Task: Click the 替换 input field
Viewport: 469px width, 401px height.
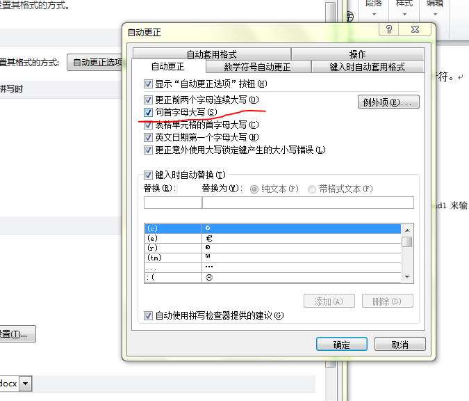Action: 173,203
